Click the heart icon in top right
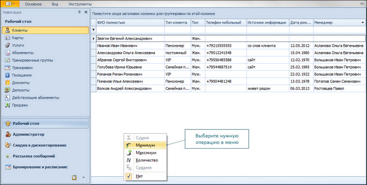 (362, 4)
